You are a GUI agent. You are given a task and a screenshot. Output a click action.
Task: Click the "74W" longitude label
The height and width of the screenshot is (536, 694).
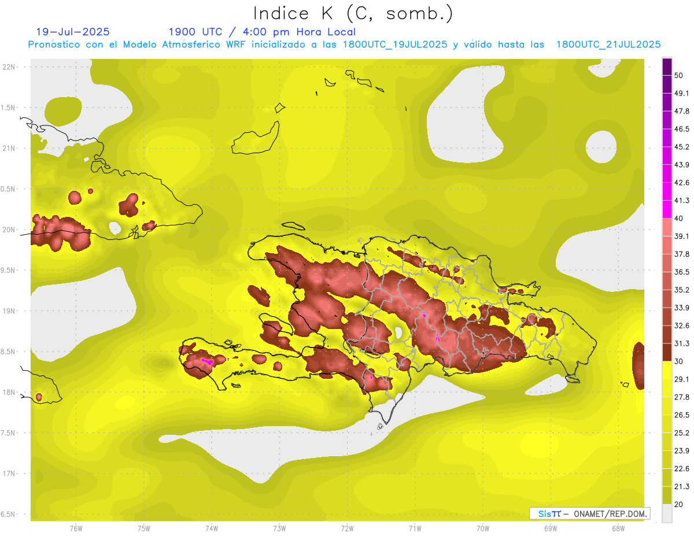212,528
